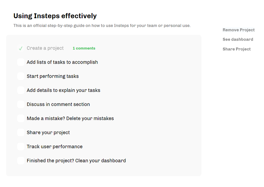Tick the Made a mistake checkbox

(21, 118)
